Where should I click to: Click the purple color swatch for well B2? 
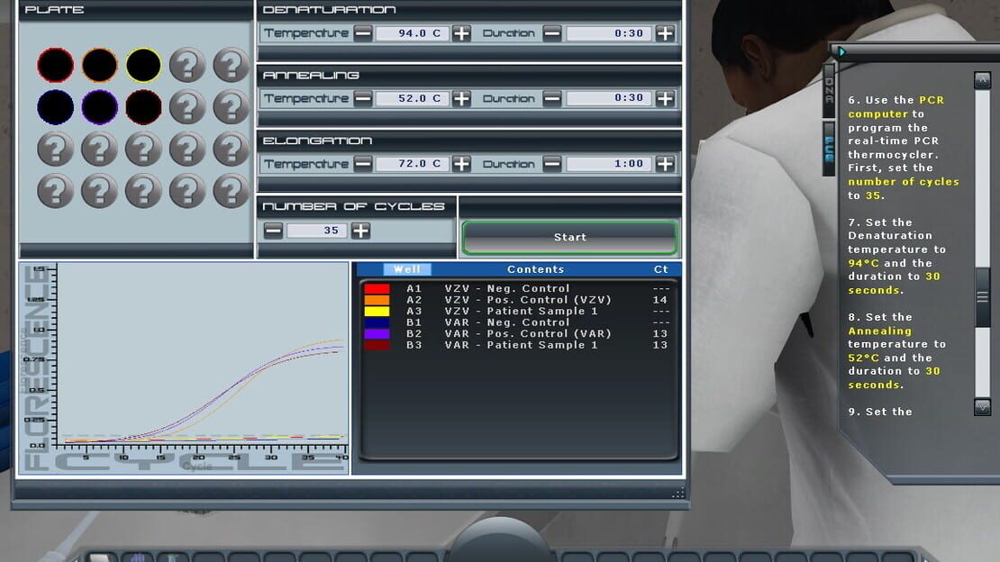coord(377,333)
